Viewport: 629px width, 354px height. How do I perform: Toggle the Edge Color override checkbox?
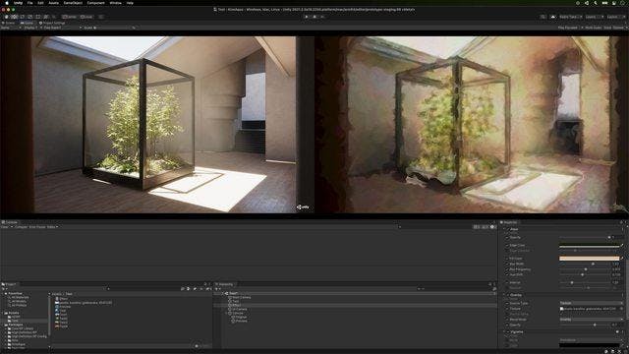507,245
